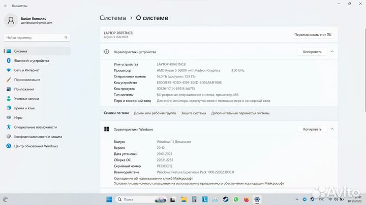Show hidden tray icons chevron
Viewport: 366px width, 205px height.
(297, 199)
